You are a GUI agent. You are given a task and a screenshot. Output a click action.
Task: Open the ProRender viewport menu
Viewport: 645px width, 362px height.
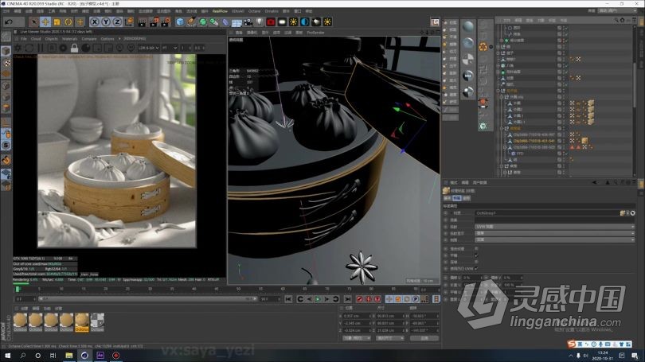point(315,33)
